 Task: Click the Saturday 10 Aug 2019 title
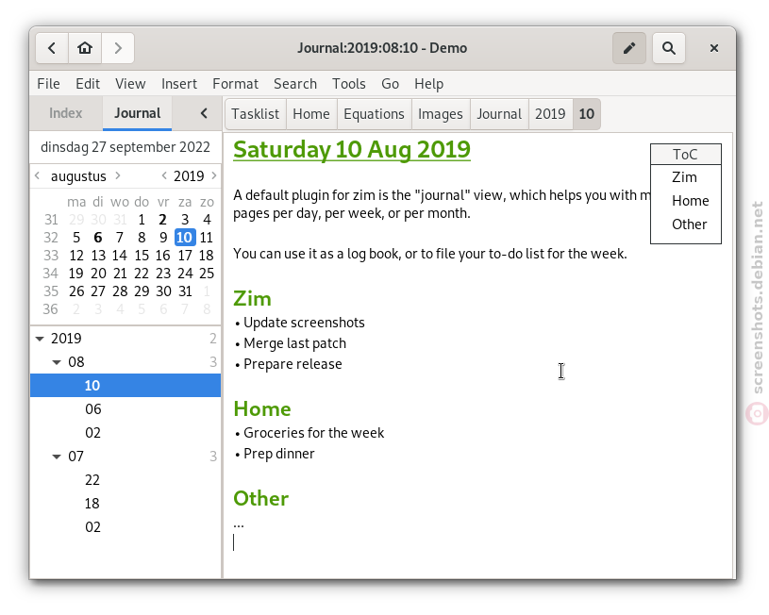[352, 150]
